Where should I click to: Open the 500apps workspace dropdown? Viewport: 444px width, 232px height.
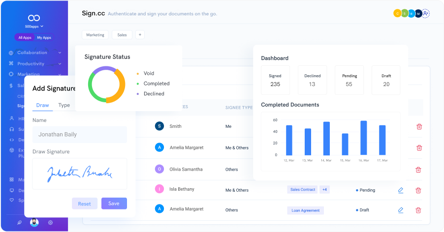[x=34, y=26]
